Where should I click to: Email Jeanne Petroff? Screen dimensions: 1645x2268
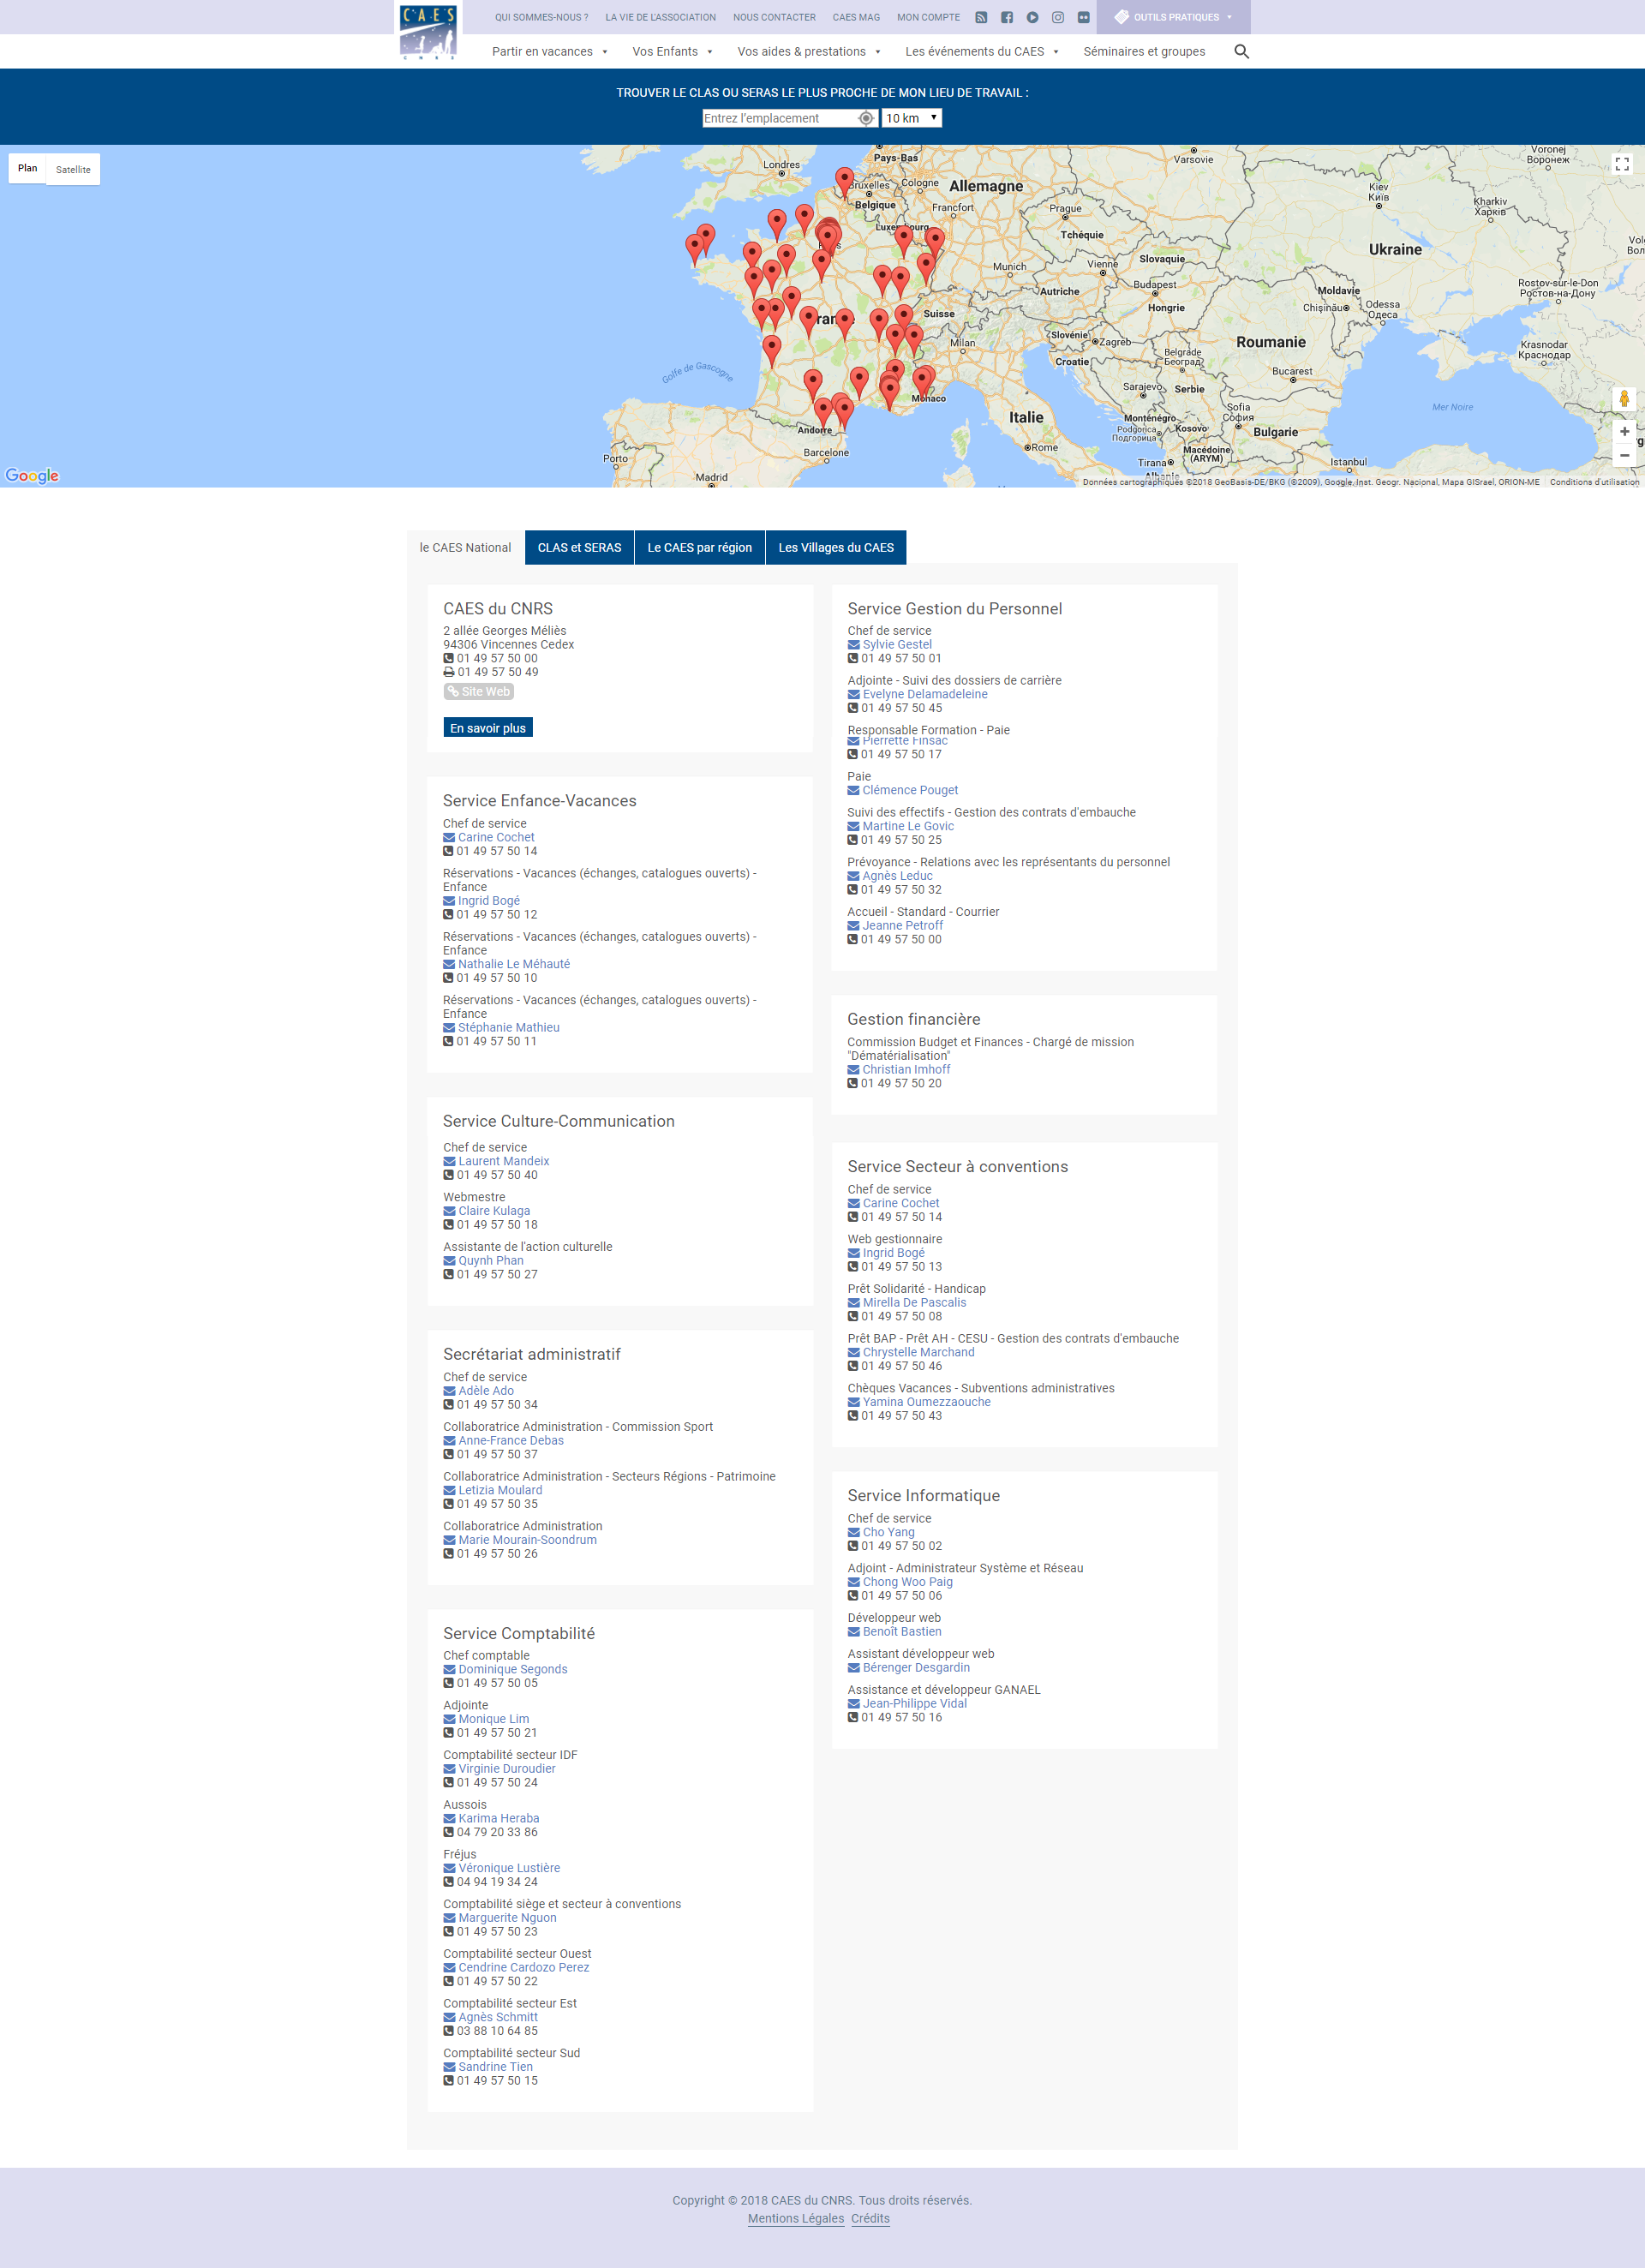[903, 925]
